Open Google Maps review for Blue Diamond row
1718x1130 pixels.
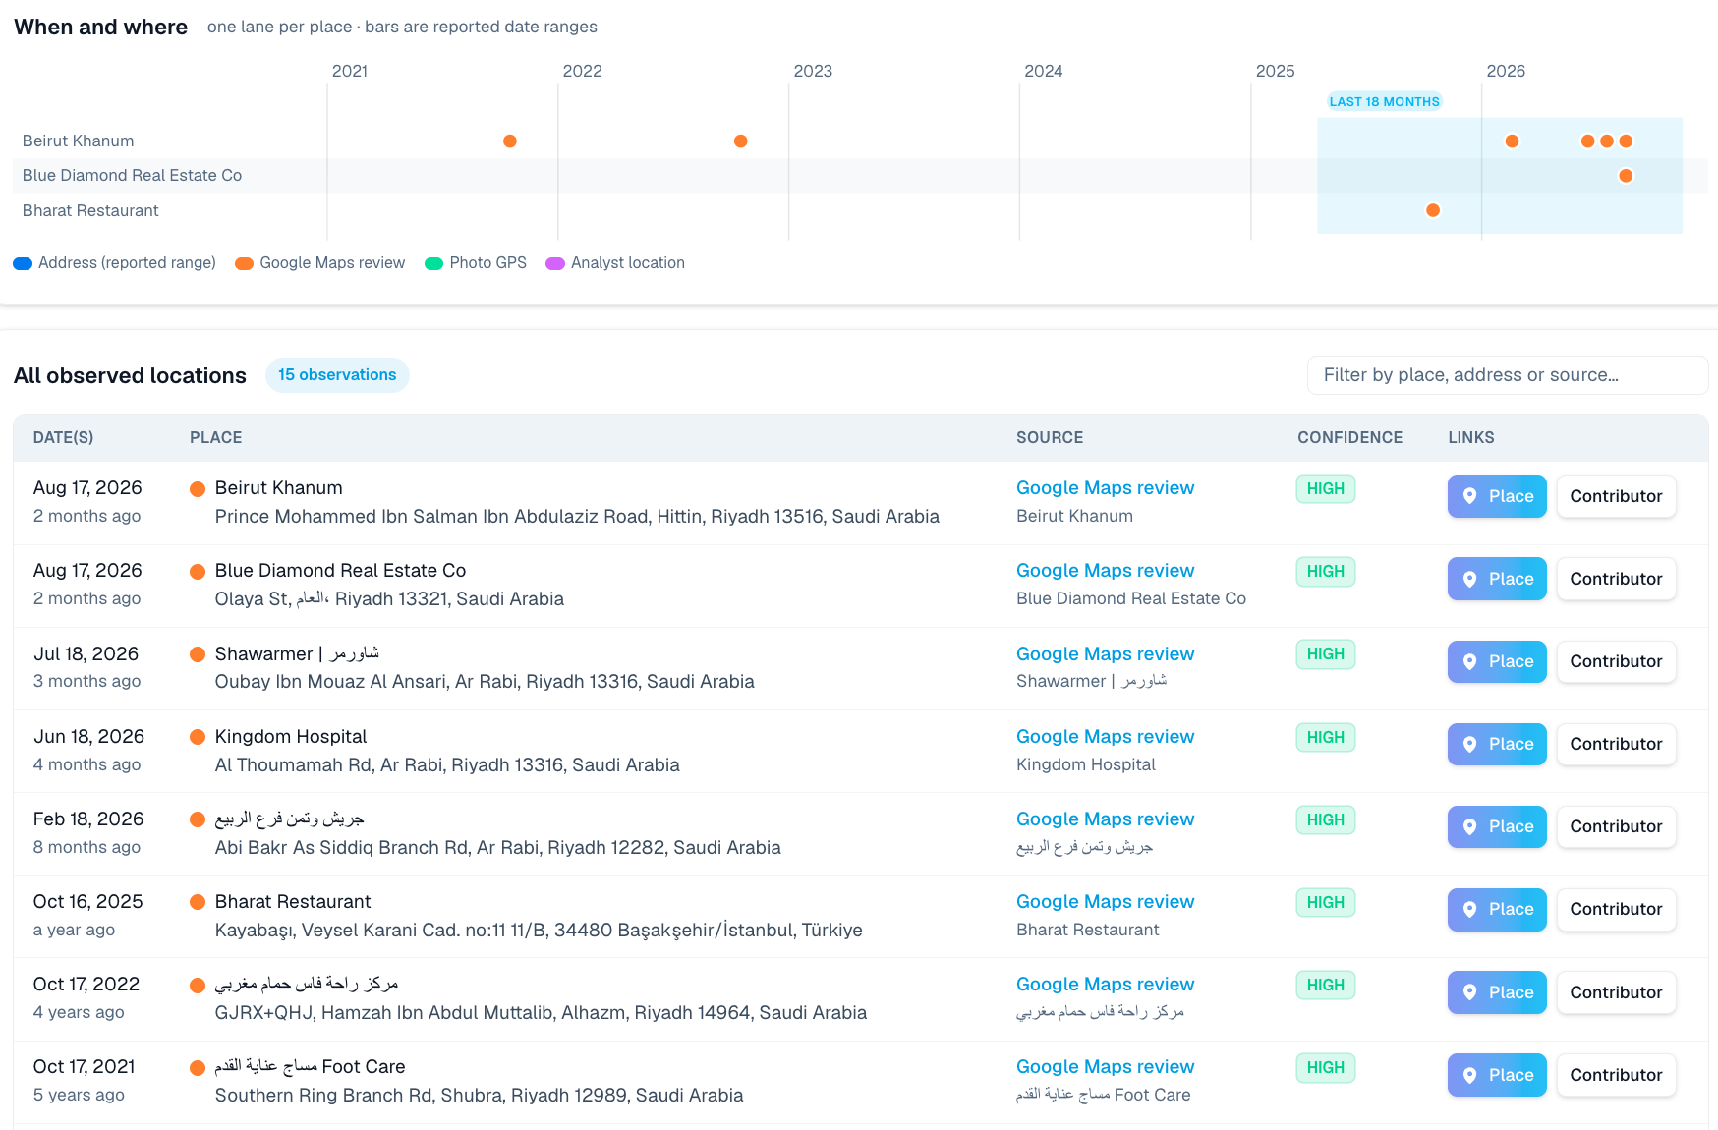click(x=1105, y=571)
